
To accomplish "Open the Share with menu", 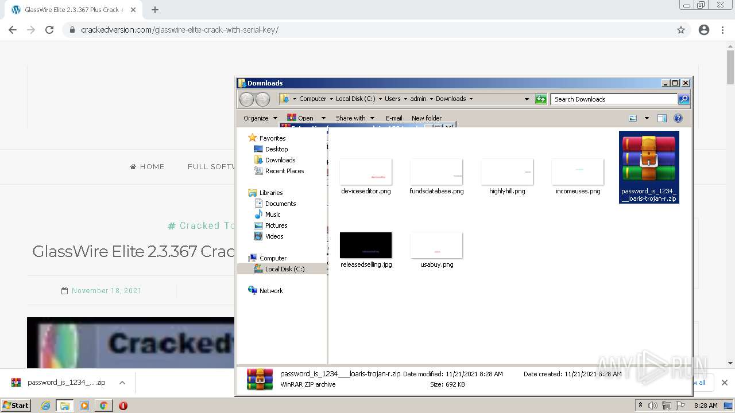I will click(355, 118).
